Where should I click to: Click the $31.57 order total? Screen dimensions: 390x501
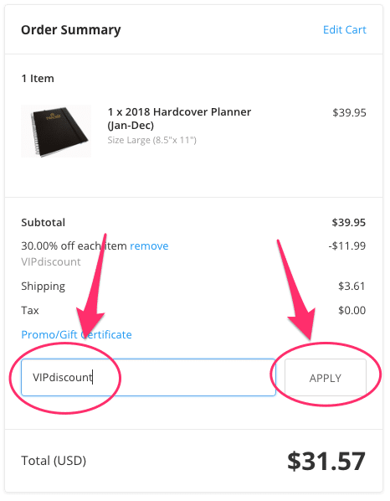click(326, 461)
